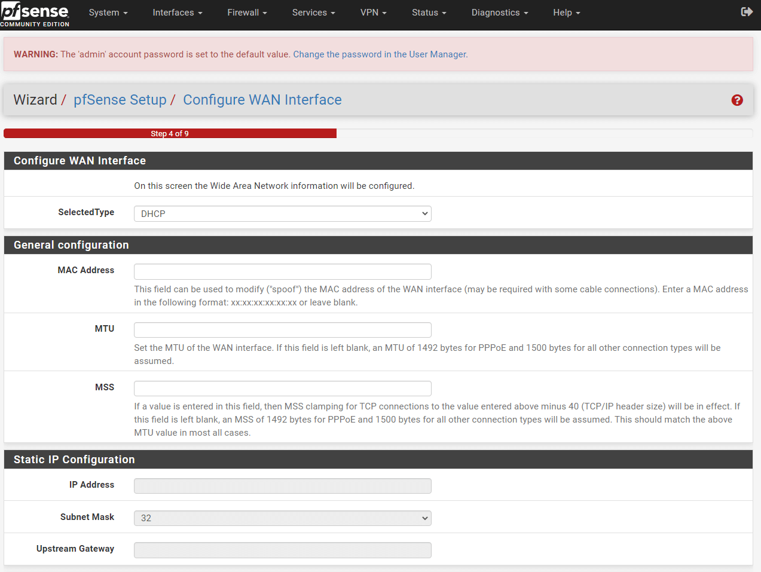The height and width of the screenshot is (572, 761).
Task: Click the Upstream Gateway label
Action: coord(75,549)
